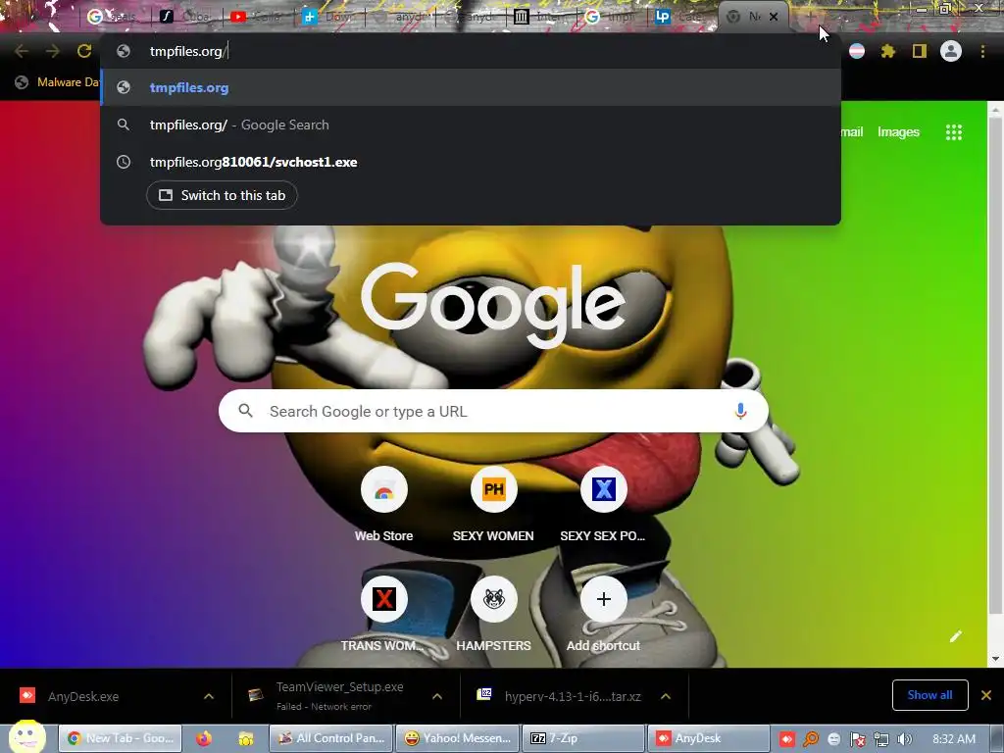Switch to the blue plus icon tab
1004x753 pixels.
[x=329, y=17]
